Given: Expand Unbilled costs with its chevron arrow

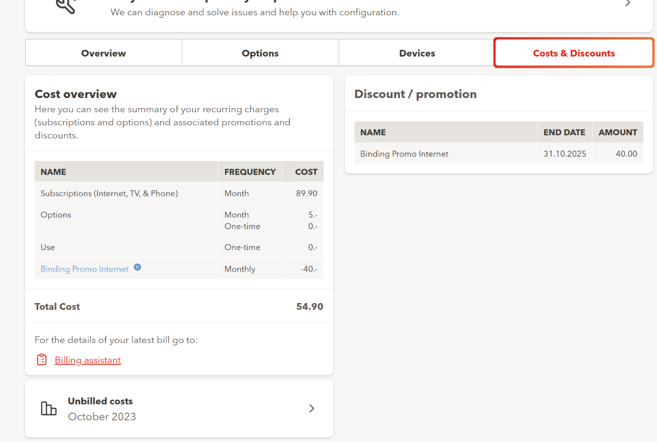Looking at the screenshot, I should pyautogui.click(x=312, y=408).
